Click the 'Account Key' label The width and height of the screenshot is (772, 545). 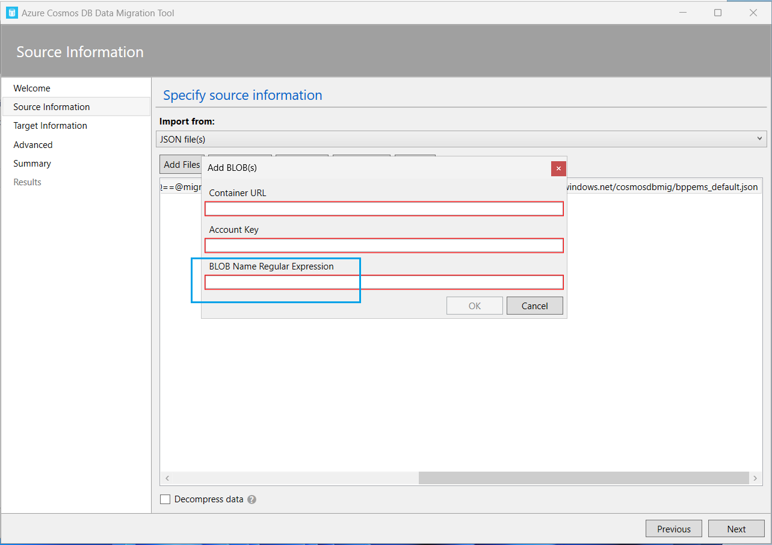[234, 230]
